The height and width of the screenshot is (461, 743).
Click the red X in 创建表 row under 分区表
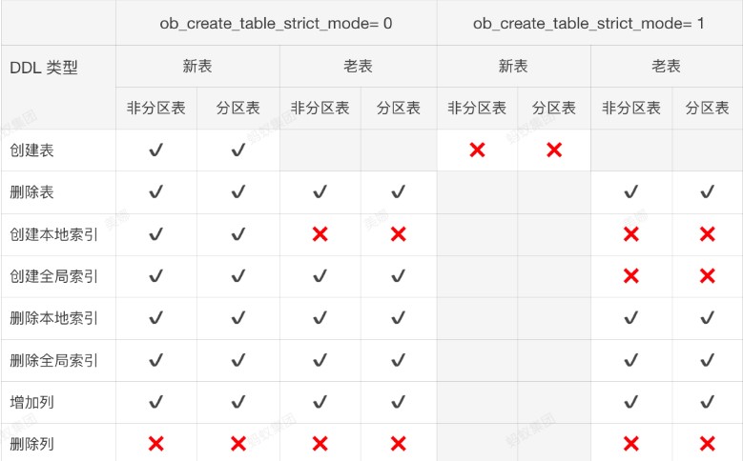(x=554, y=150)
